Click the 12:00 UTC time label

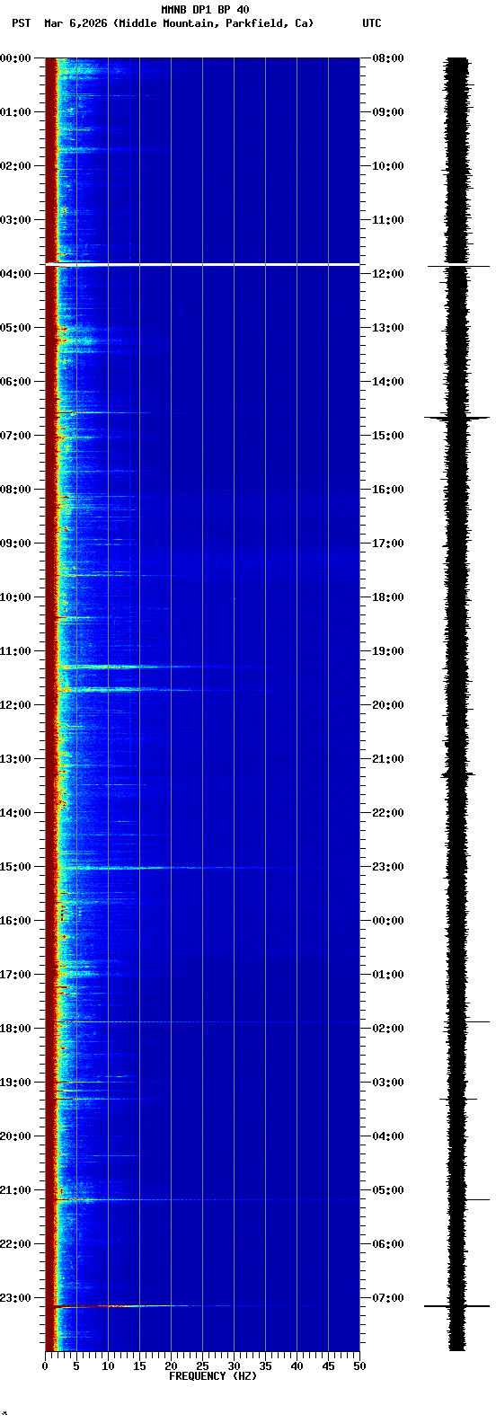tap(387, 274)
